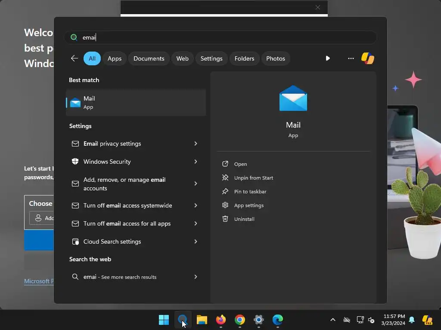This screenshot has height=330, width=441.
Task: Switch to the Documents filter tab
Action: tap(149, 58)
